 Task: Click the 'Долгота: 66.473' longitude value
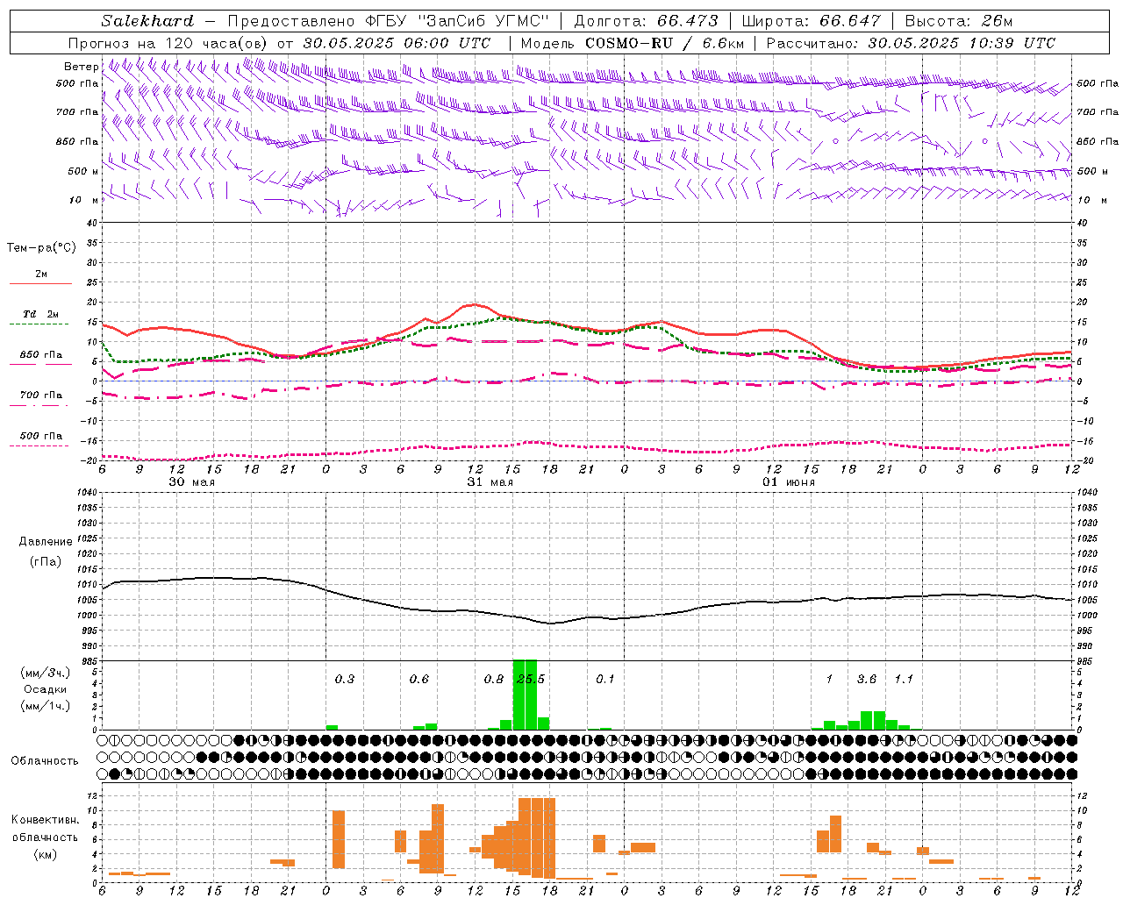pos(646,21)
